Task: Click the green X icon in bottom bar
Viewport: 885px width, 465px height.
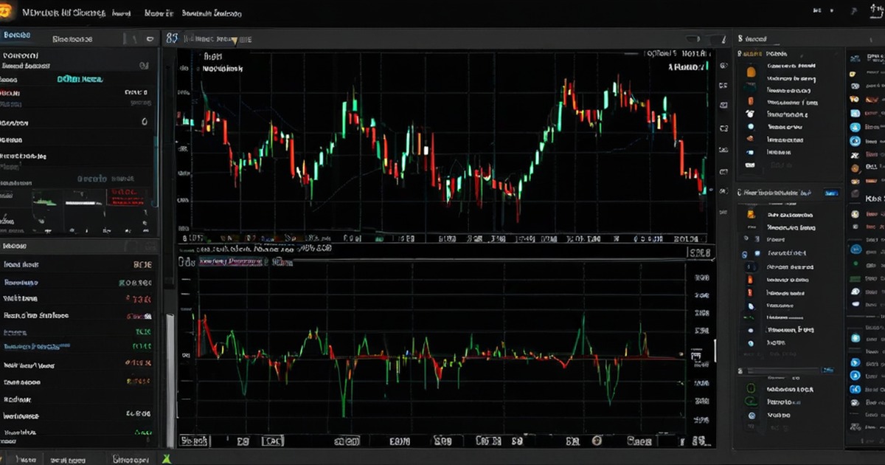Action: [167, 458]
